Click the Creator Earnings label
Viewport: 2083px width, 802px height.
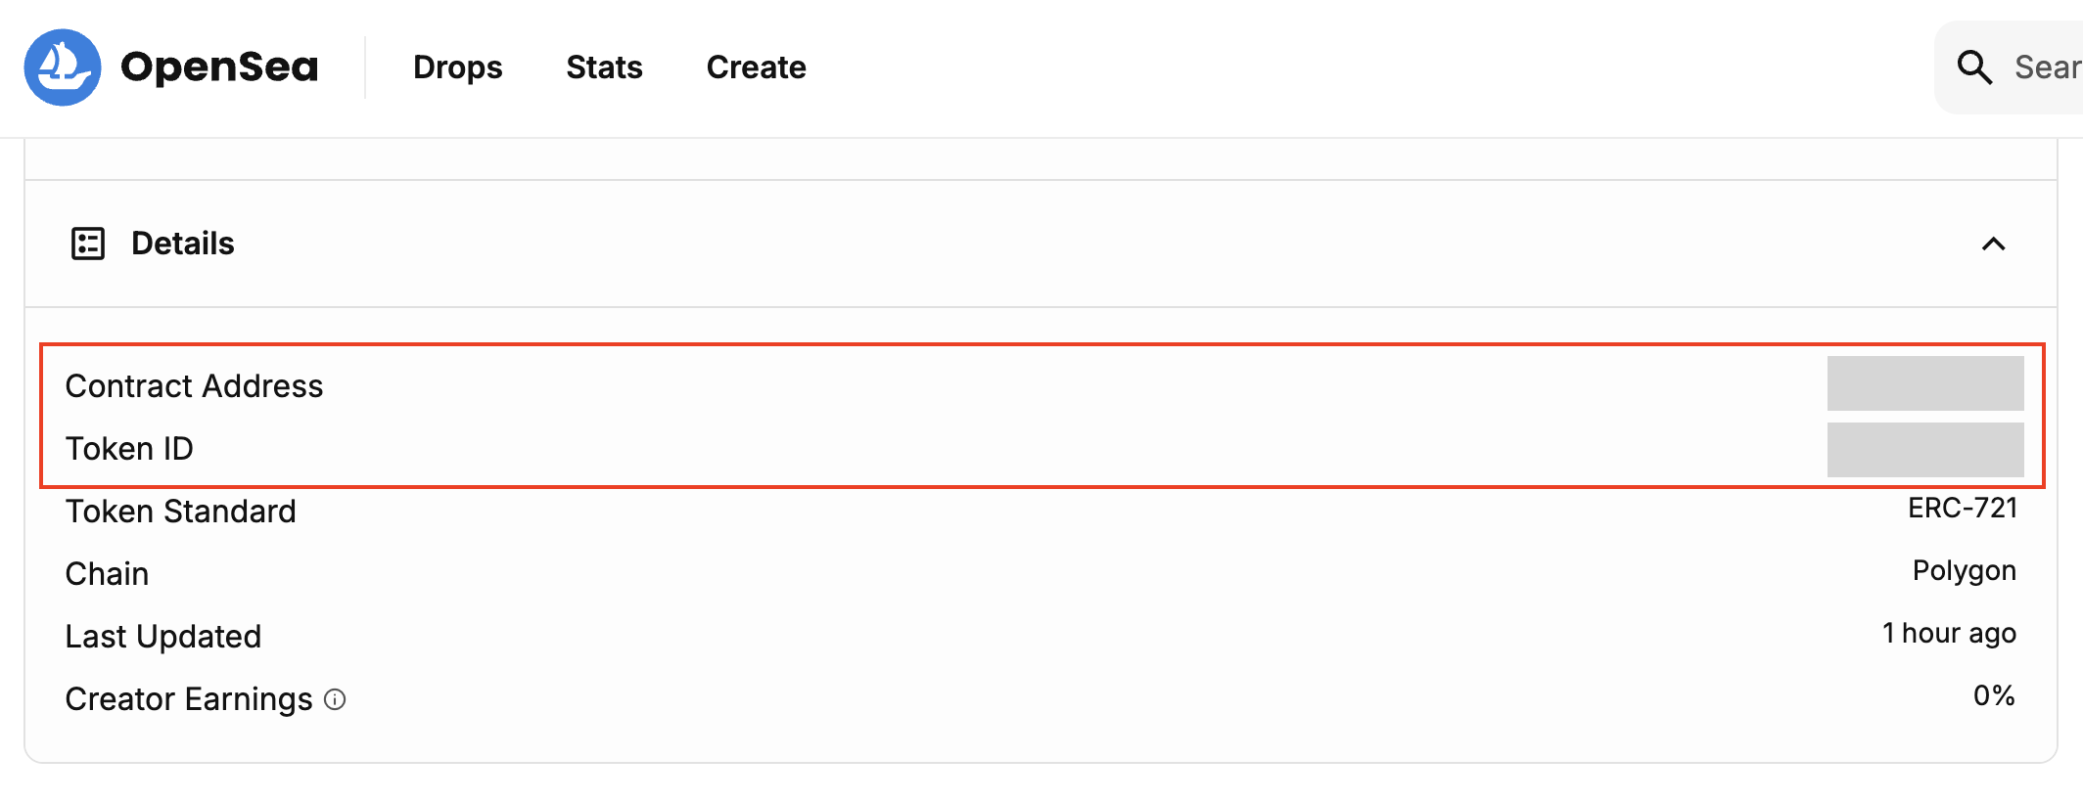point(189,699)
